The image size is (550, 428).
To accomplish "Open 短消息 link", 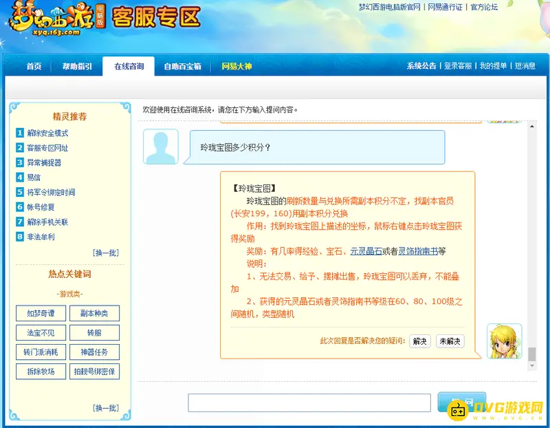I will coord(525,65).
